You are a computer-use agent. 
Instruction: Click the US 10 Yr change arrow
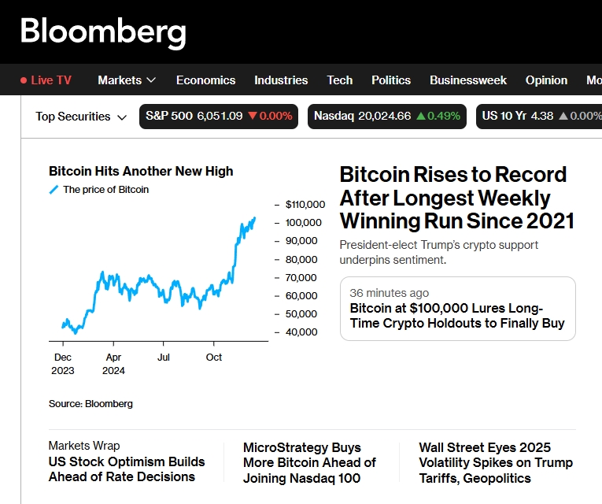coord(563,117)
